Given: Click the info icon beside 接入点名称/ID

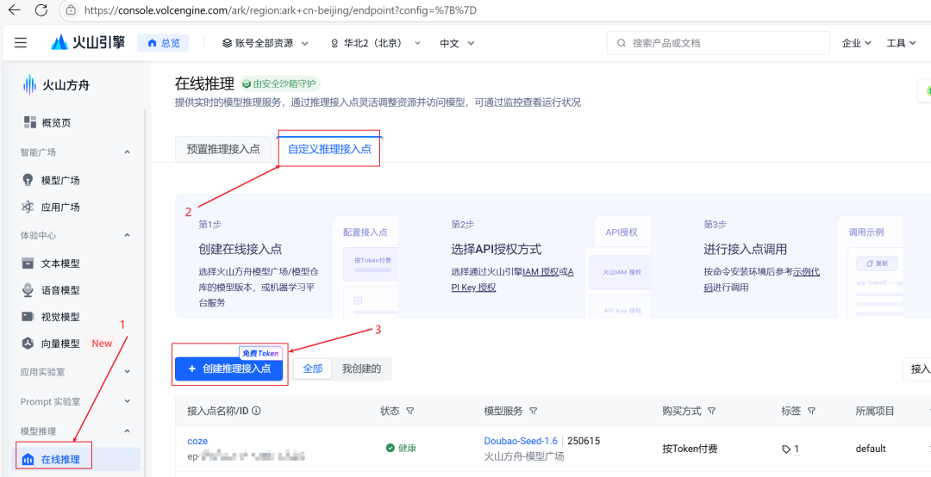Looking at the screenshot, I should [x=257, y=412].
